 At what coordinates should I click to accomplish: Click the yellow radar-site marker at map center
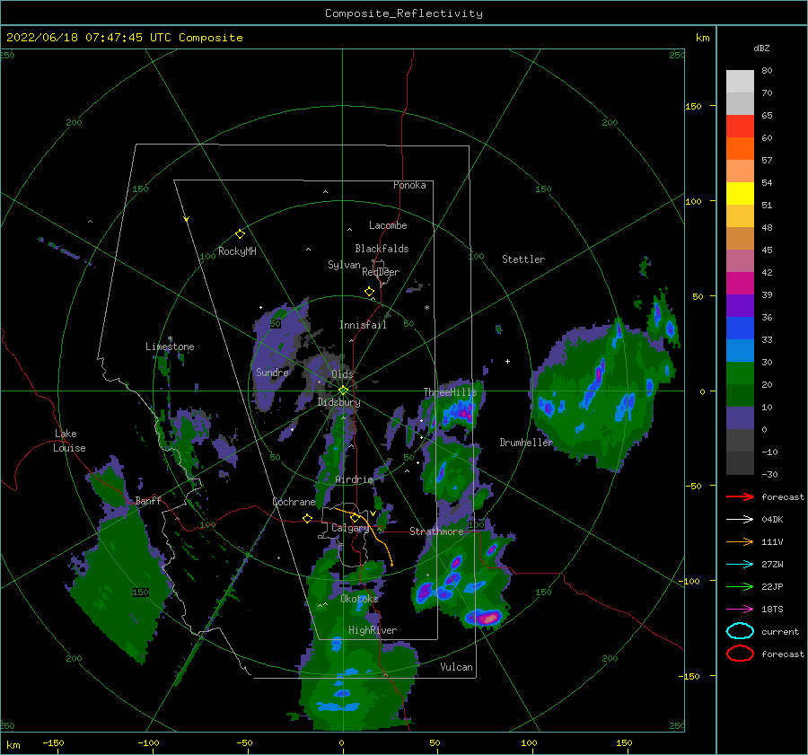click(x=343, y=391)
